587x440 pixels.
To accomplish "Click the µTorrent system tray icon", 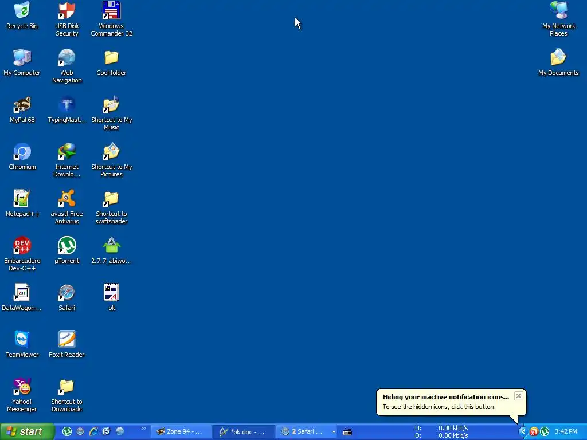I will tap(545, 432).
